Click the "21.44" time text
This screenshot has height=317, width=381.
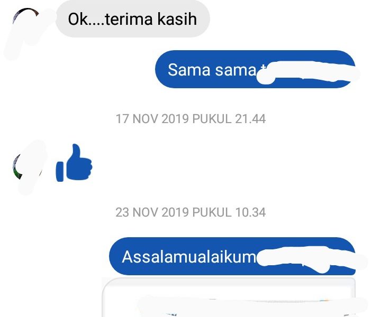250,119
